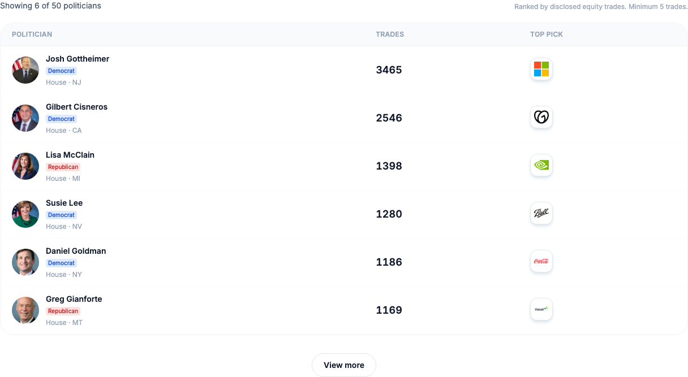This screenshot has height=377, width=688.
Task: Click the Microsoft logo top pick icon
Action: [541, 70]
